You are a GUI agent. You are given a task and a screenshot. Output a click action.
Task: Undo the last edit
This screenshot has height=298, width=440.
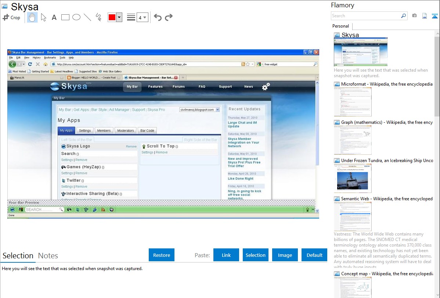[158, 17]
